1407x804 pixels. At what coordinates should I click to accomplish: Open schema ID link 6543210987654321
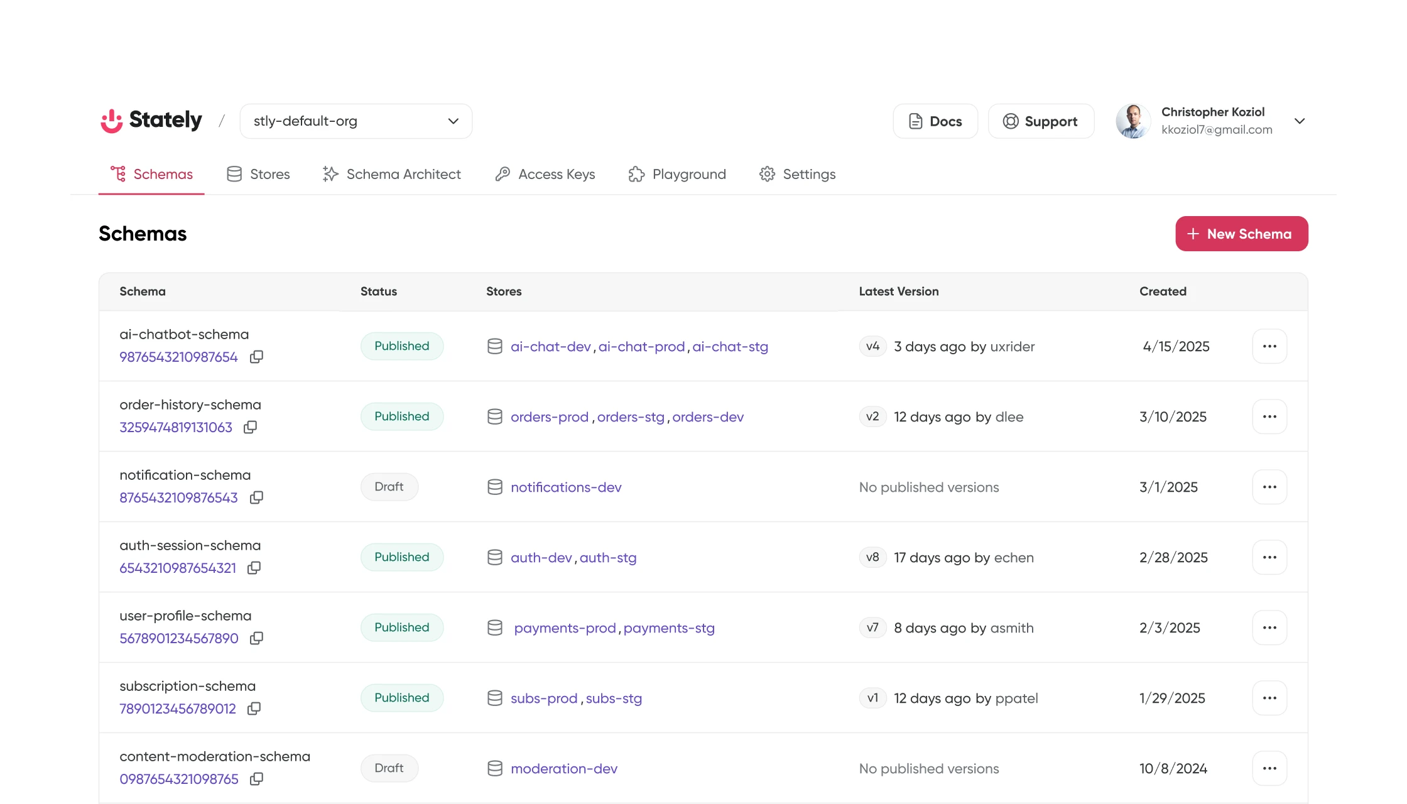coord(178,568)
